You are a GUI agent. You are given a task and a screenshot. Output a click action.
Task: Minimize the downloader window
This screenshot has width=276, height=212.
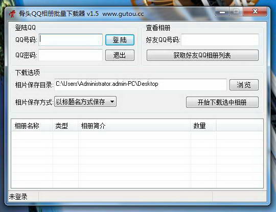222,12
